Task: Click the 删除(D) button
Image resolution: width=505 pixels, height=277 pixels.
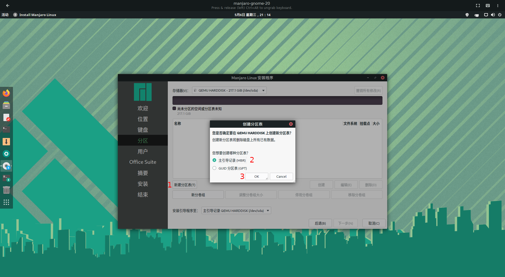Action: (371, 185)
